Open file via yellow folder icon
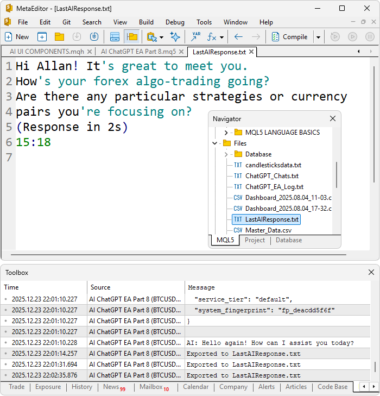The image size is (380, 396). 59,37
